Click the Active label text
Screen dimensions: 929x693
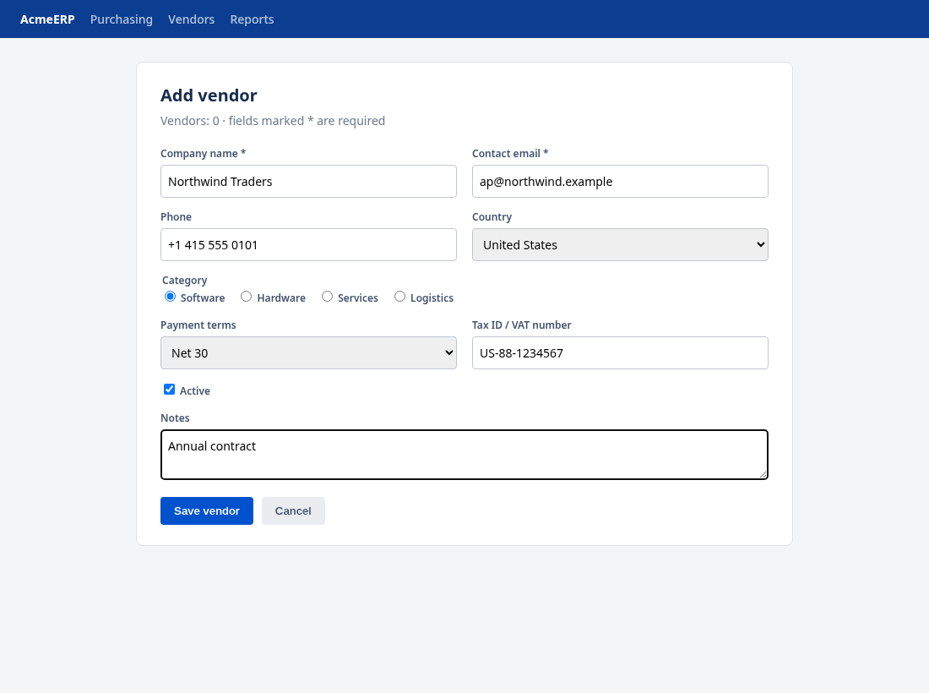195,390
